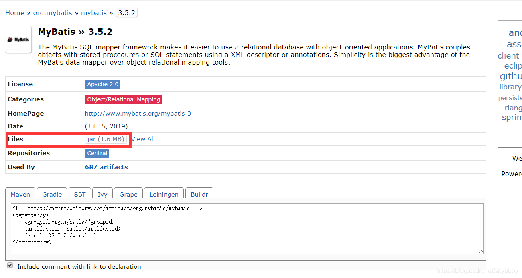Viewport: 522px width, 278px height.
Task: Open the Home breadcrumb link
Action: point(15,13)
